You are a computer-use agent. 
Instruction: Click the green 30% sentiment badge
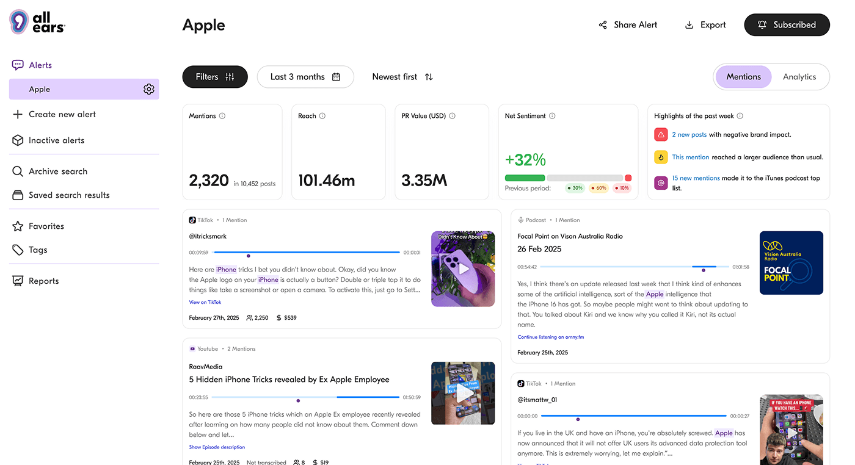point(575,188)
